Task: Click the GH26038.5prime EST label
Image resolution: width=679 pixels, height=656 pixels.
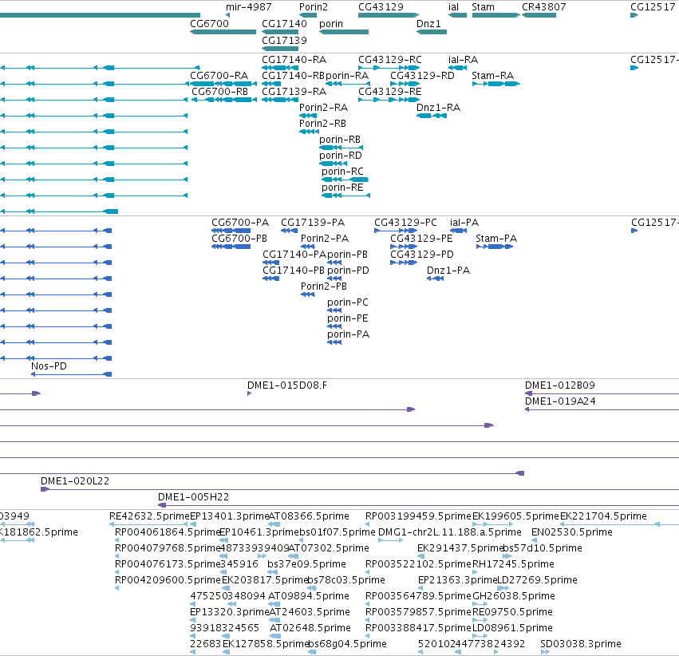Action: (514, 596)
